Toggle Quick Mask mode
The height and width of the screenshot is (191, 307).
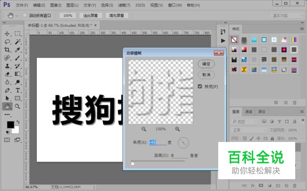click(x=7, y=140)
